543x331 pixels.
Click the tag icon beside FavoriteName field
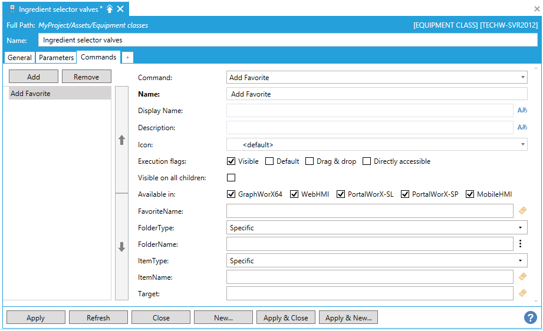click(x=522, y=211)
